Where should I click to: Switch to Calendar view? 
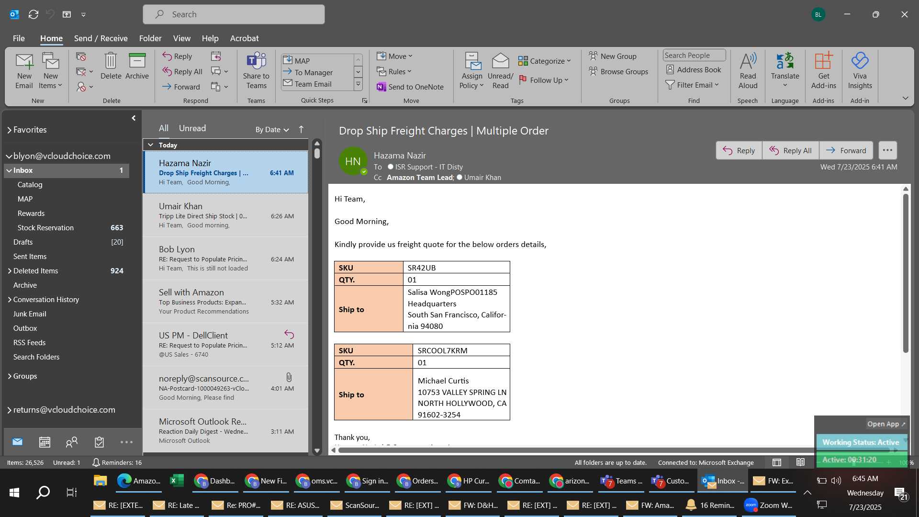[45, 442]
